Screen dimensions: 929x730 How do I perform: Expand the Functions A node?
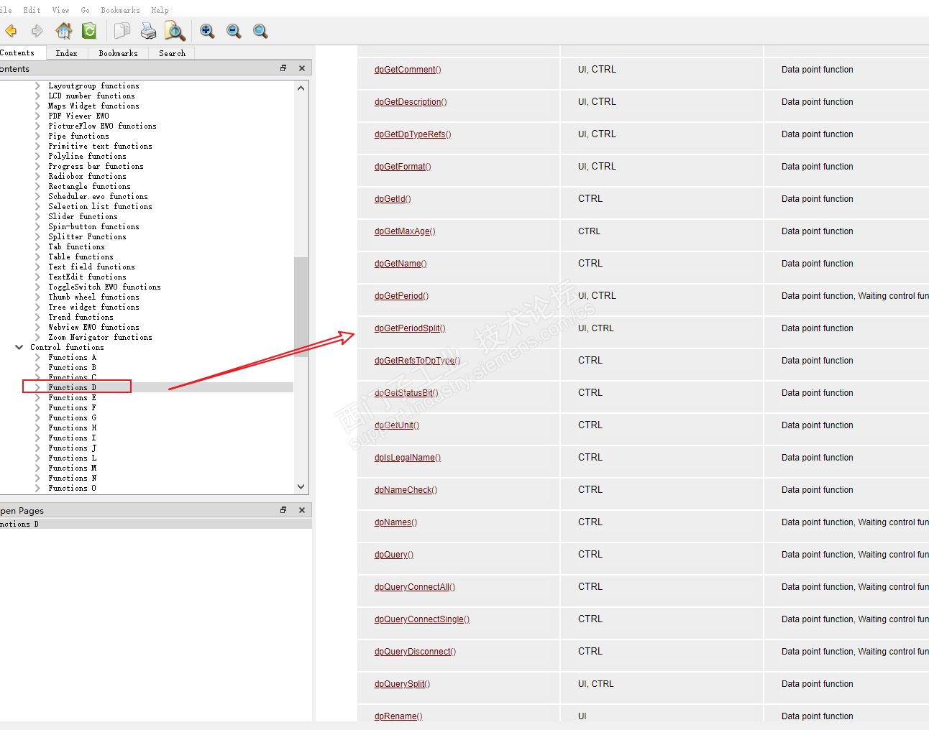pos(37,357)
